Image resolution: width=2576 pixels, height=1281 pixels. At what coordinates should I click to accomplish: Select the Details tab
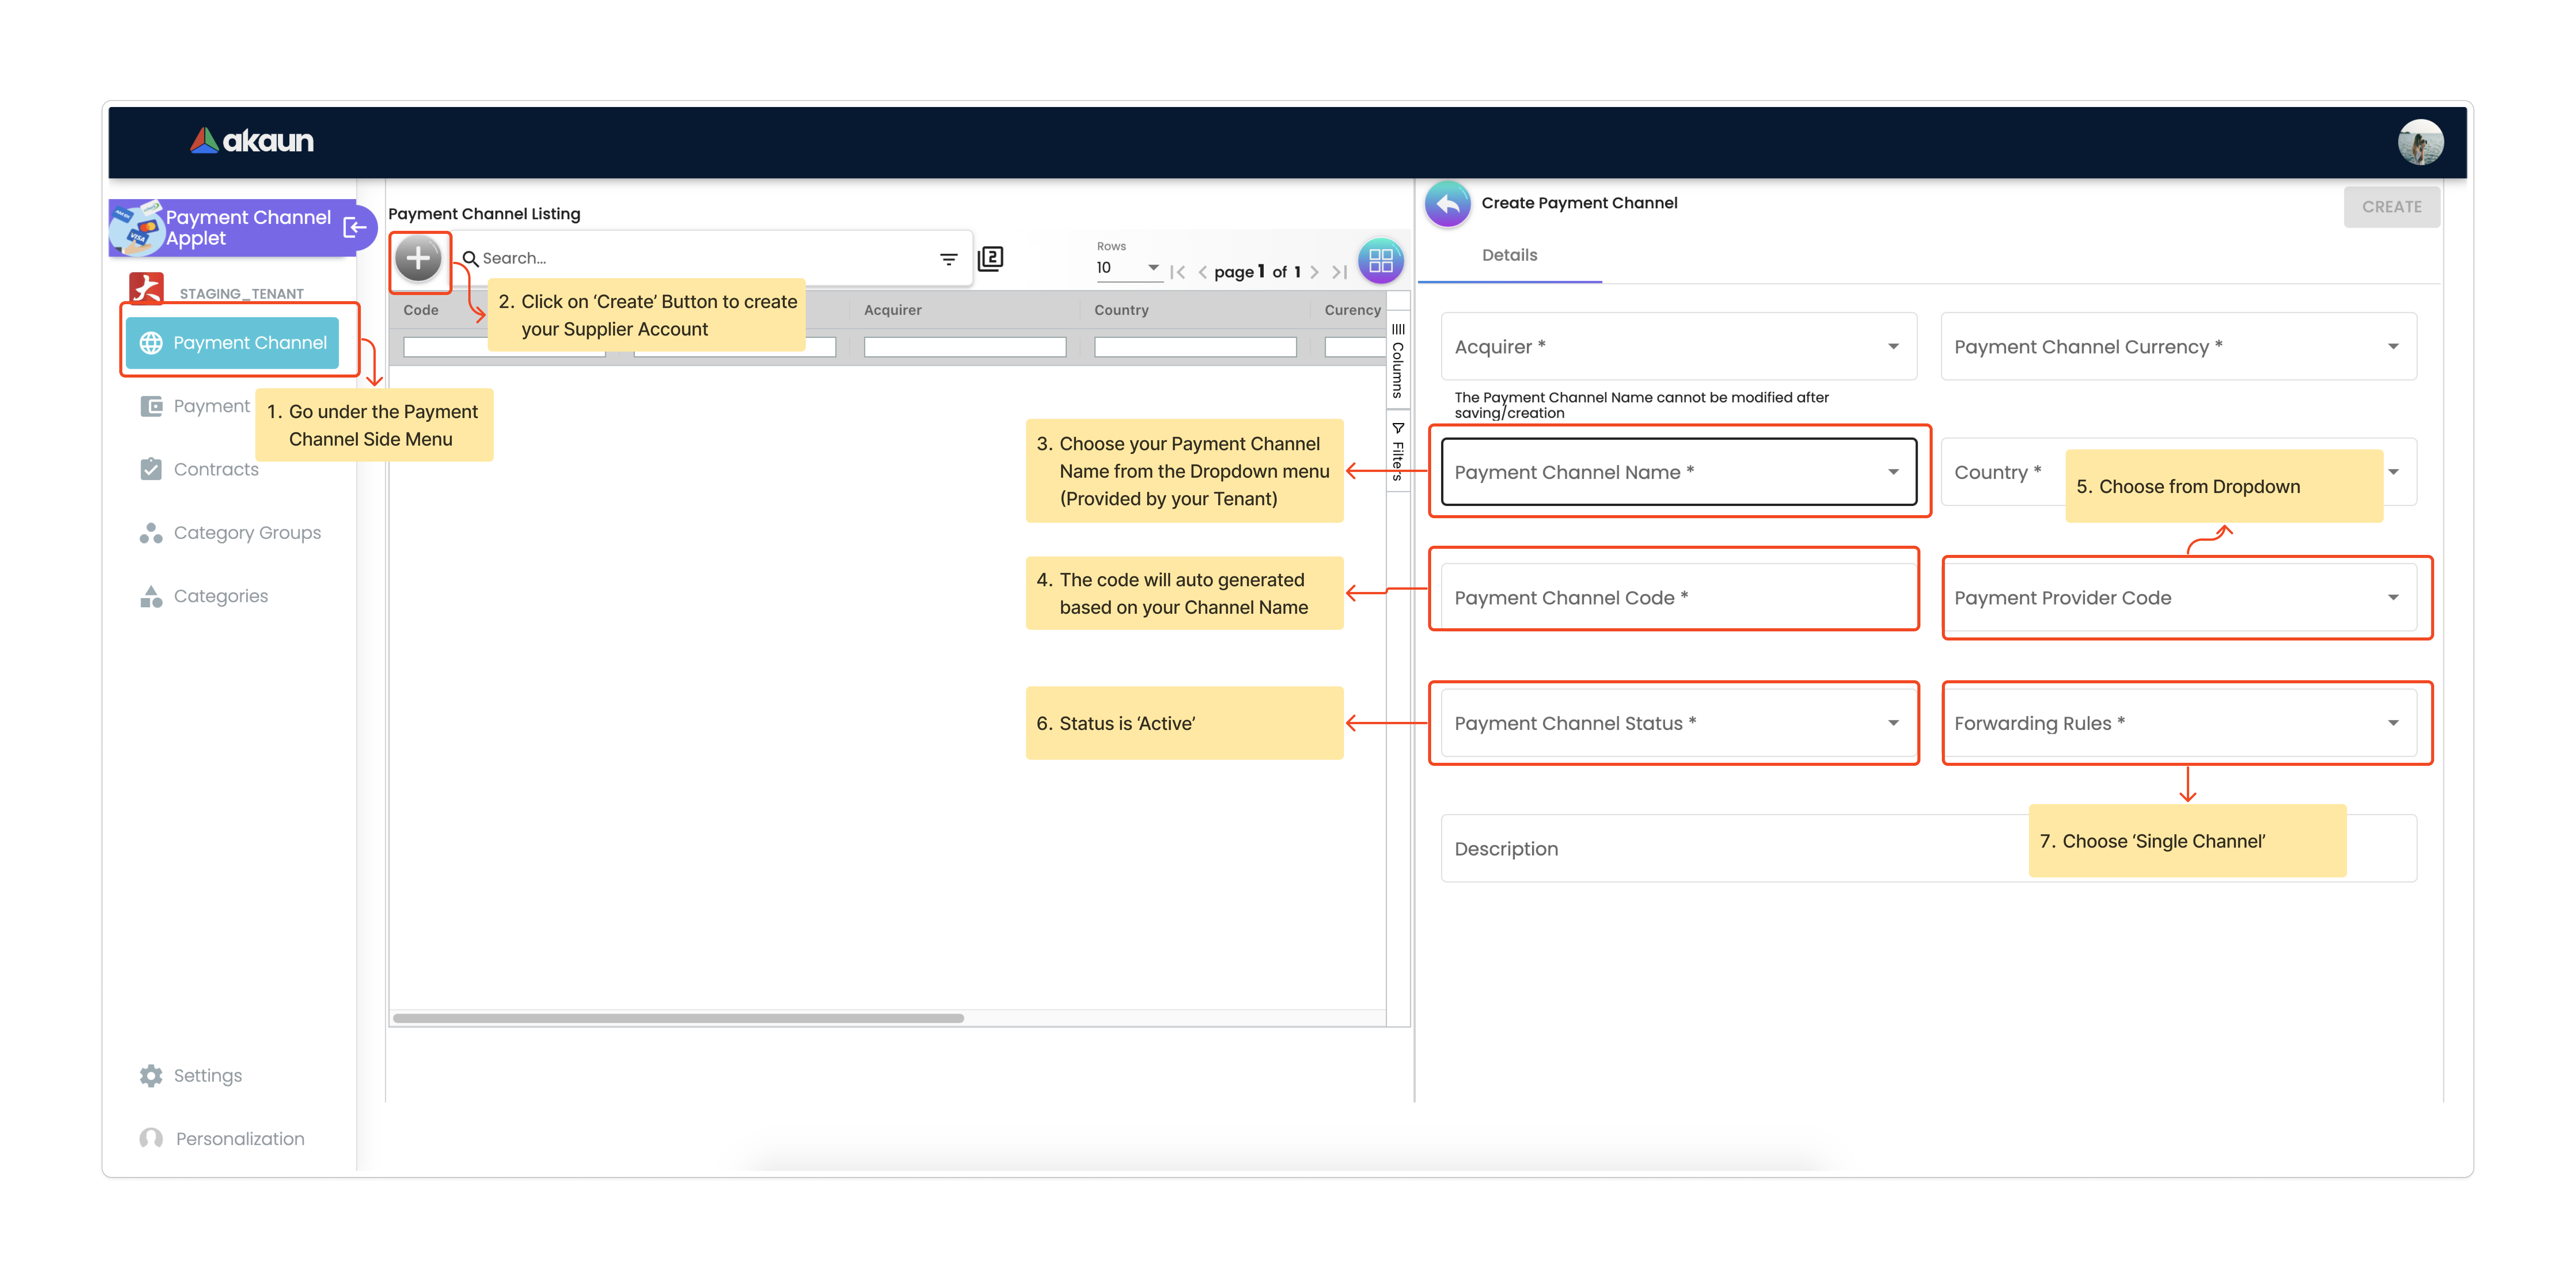(x=1509, y=255)
